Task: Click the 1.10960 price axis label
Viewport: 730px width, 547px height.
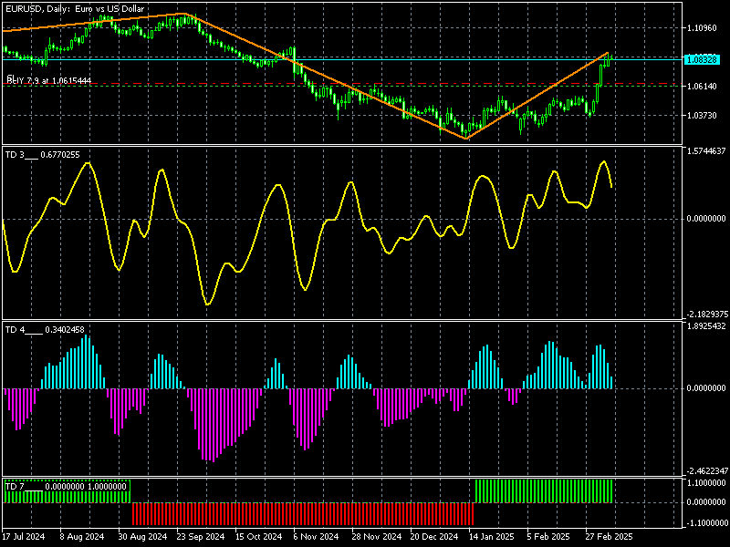Action: (702, 28)
